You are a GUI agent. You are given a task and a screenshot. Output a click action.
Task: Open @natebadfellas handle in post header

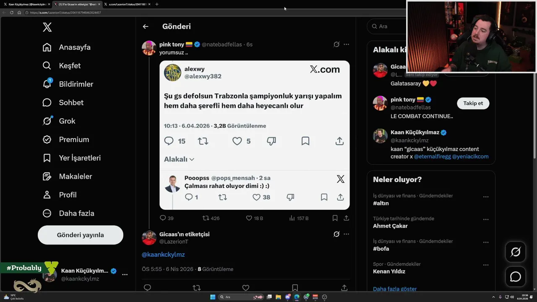(x=222, y=44)
